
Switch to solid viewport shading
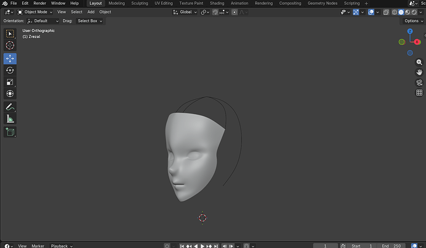pos(401,12)
